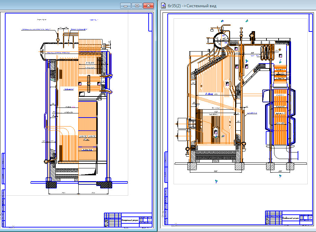Click the title block stamp in the left drawing
The width and height of the screenshot is (316, 232).
point(128,220)
